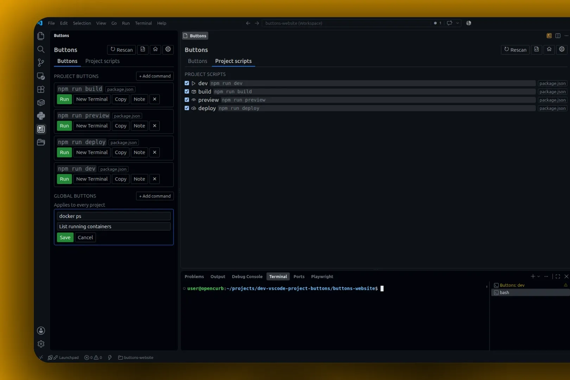The width and height of the screenshot is (570, 380).
Task: Go forward with the navigation arrow
Action: tap(257, 23)
